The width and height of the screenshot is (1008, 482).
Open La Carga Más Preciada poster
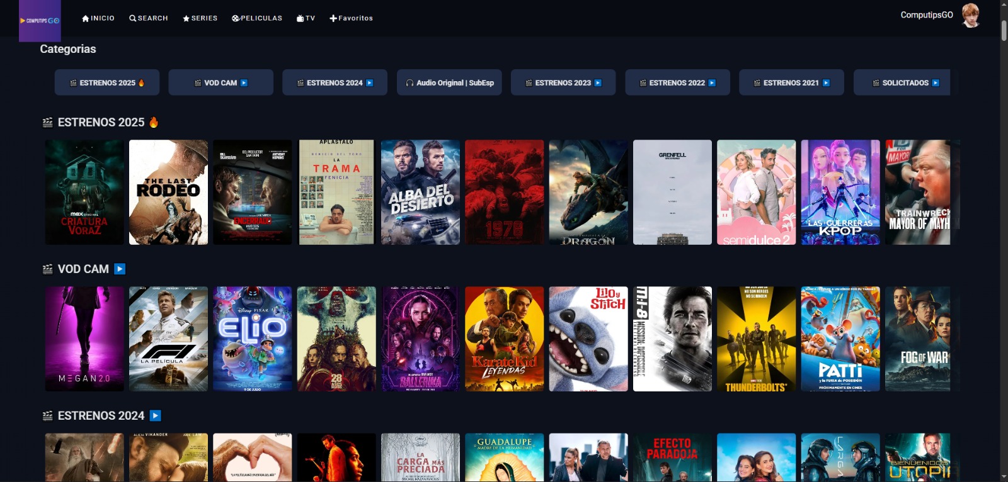click(x=420, y=457)
